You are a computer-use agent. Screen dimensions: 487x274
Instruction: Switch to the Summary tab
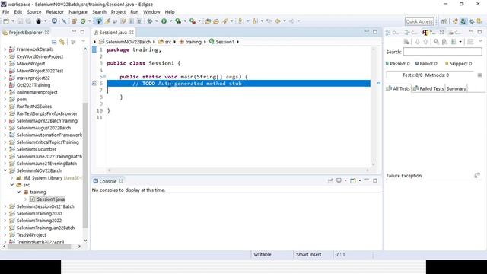tap(456, 88)
